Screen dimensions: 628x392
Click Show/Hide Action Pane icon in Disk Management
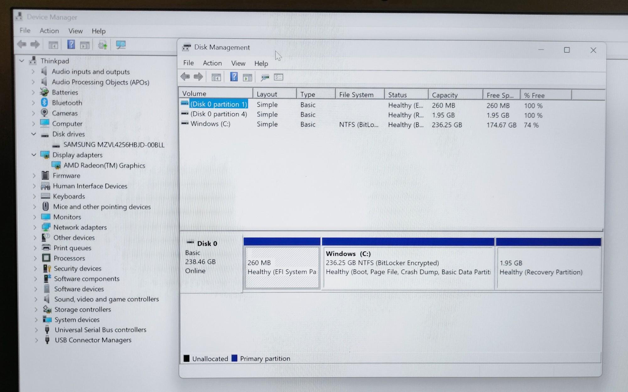247,77
